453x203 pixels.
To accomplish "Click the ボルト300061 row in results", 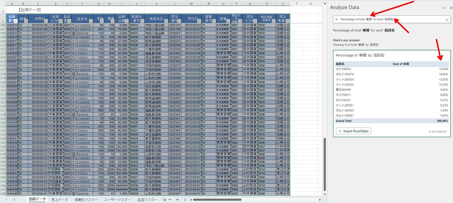I will [392, 116].
